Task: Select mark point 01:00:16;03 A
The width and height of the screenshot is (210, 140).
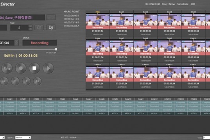Action: pos(72,26)
